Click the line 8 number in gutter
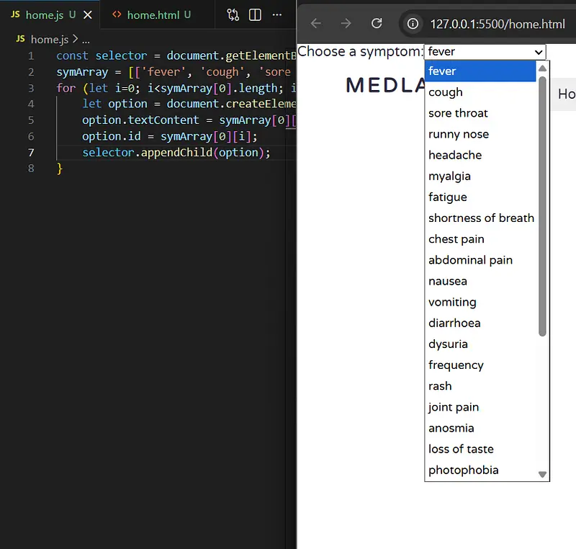This screenshot has width=576, height=549. (30, 168)
